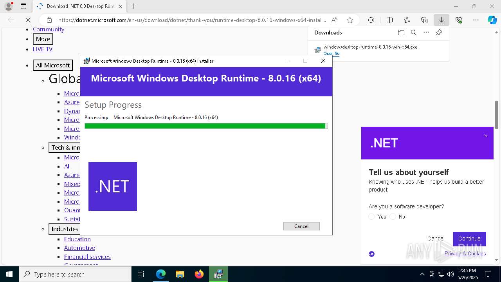
Task: Close the .NET survey popup
Action: click(486, 136)
